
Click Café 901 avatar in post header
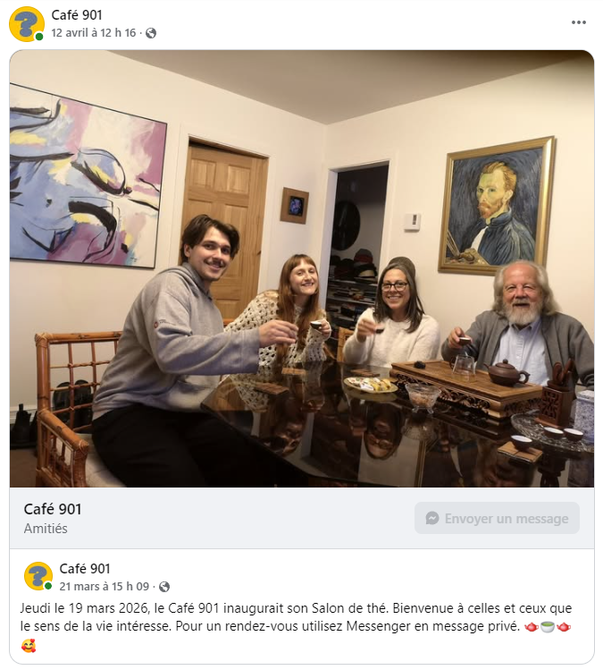27,24
